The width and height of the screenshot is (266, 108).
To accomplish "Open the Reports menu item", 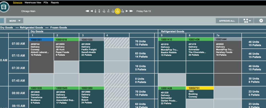I will [x=55, y=2].
